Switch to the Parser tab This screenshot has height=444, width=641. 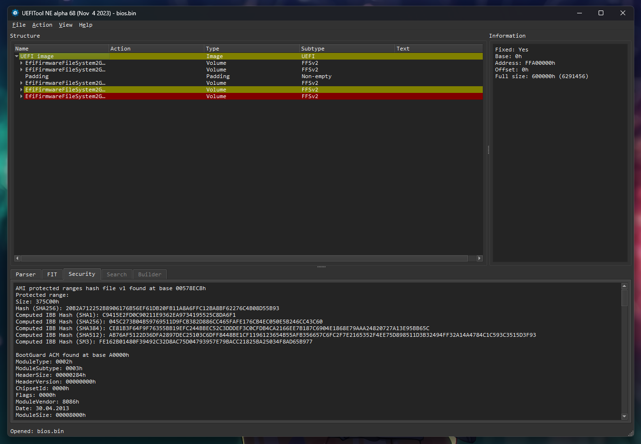click(26, 274)
